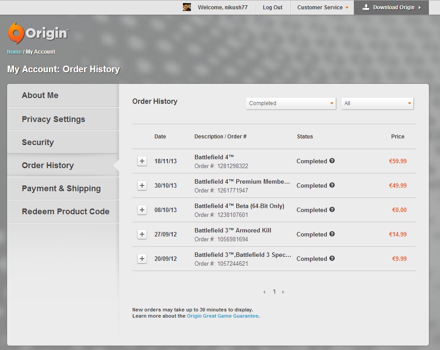Image resolution: width=440 pixels, height=350 pixels.
Task: Click the €14.99 price
Action: point(398,234)
